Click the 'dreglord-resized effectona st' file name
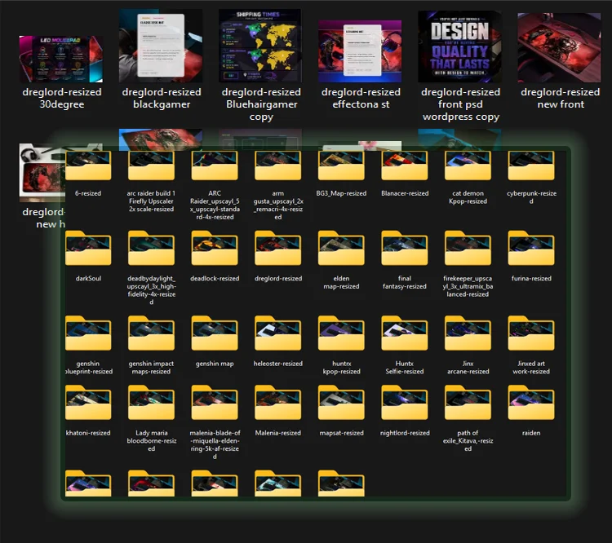Image resolution: width=612 pixels, height=543 pixels. click(361, 98)
